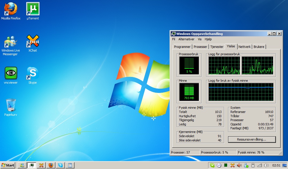Click the Start button on taskbar
The width and height of the screenshot is (288, 169).
tap(8, 165)
